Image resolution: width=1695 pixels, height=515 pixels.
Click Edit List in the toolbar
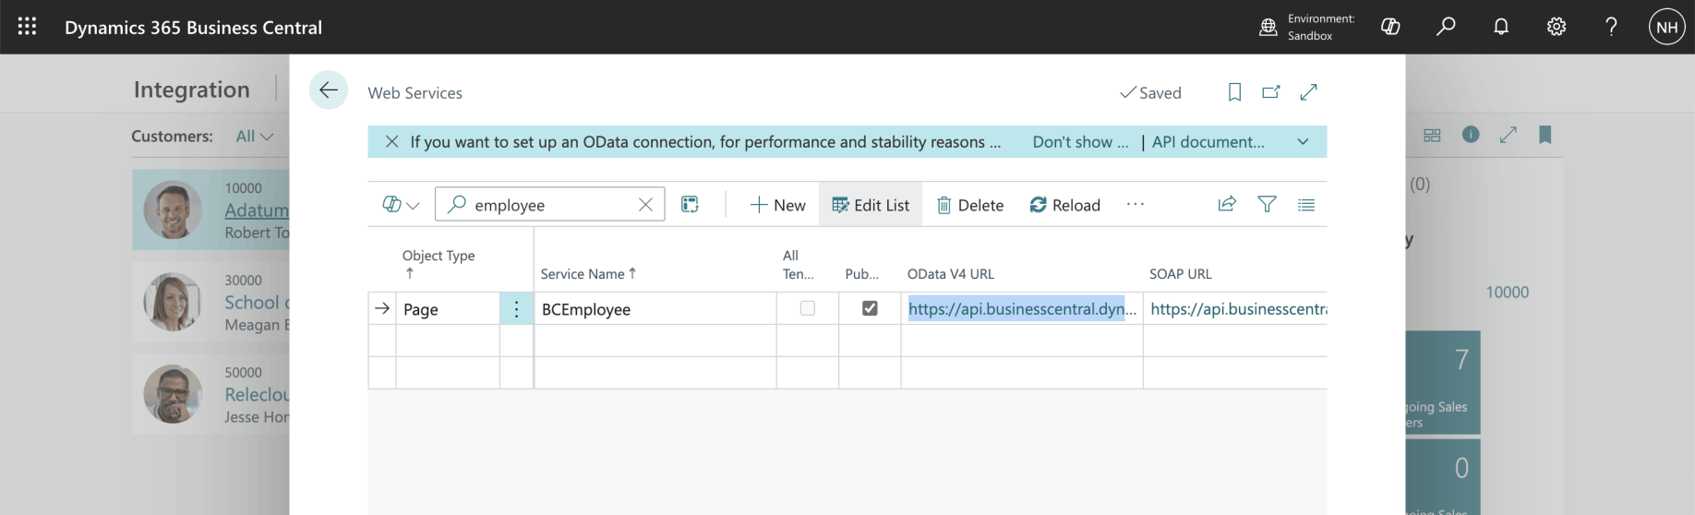tap(871, 205)
